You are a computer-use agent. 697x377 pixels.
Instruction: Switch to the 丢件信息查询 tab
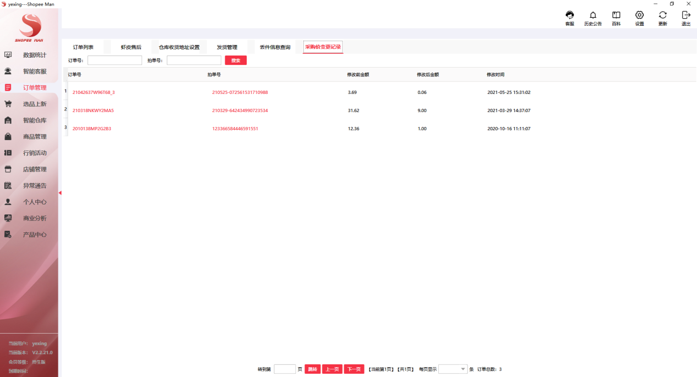(x=275, y=47)
